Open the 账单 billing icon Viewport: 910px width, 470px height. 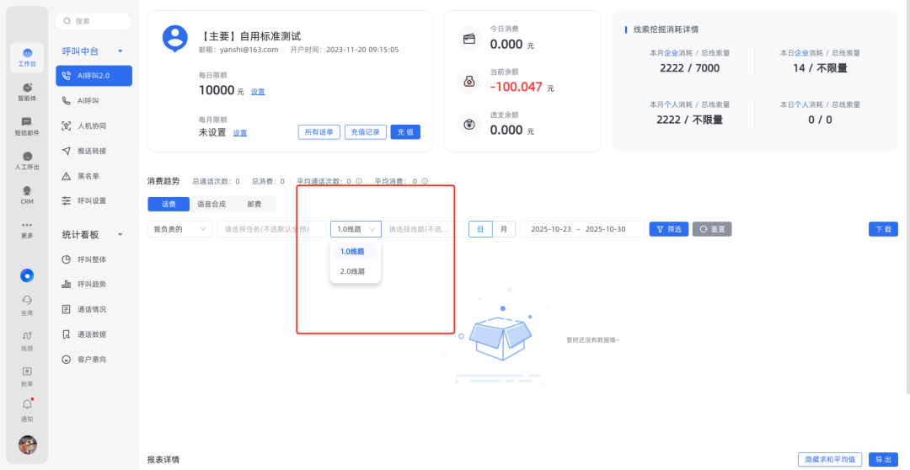pyautogui.click(x=27, y=374)
